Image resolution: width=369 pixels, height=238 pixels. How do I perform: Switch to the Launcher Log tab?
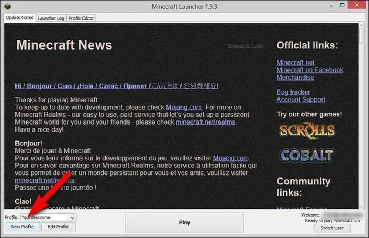51,18
